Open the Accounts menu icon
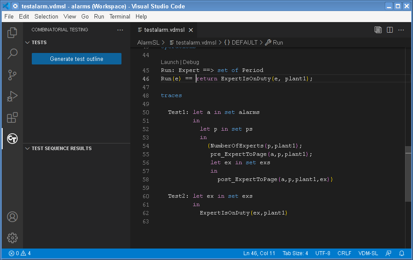 coord(12,217)
